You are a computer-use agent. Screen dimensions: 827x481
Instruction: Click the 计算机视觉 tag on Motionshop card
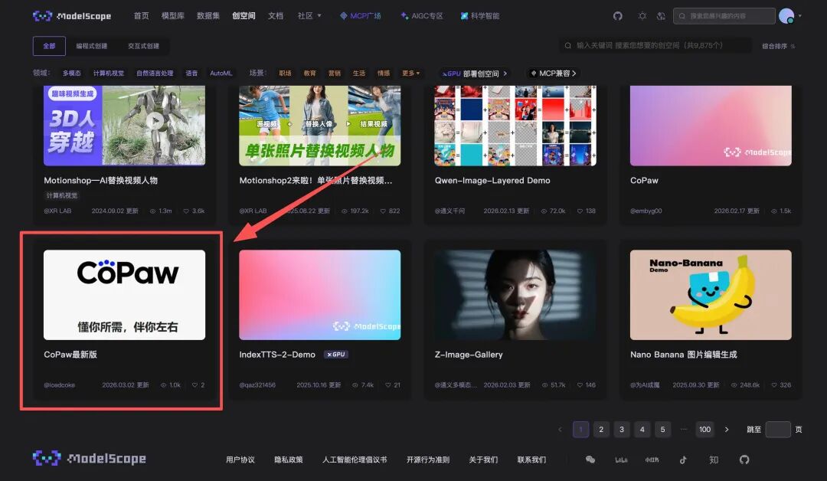coord(62,195)
